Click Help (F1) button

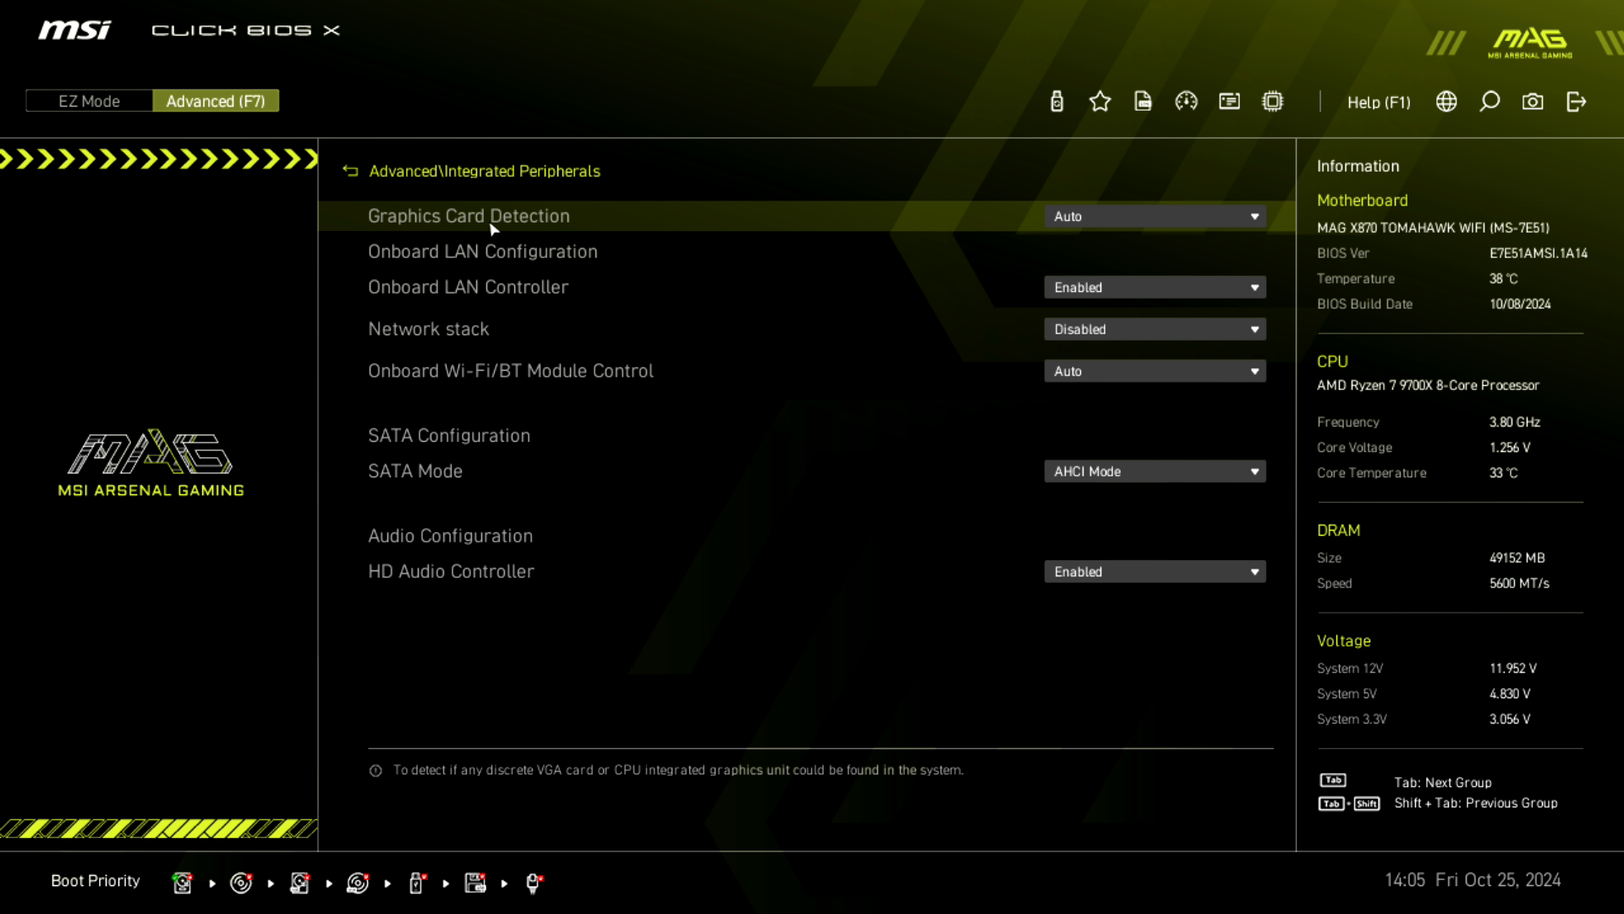coord(1379,102)
